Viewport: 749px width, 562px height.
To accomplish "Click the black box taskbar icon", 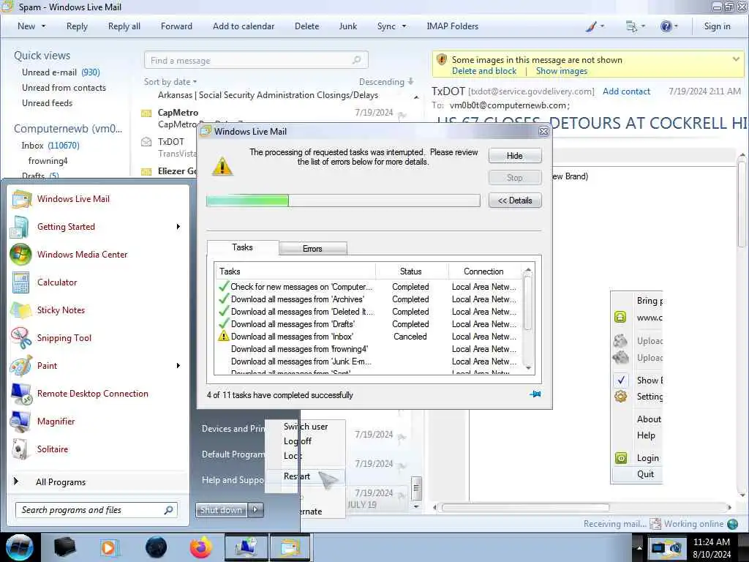I will pyautogui.click(x=64, y=547).
